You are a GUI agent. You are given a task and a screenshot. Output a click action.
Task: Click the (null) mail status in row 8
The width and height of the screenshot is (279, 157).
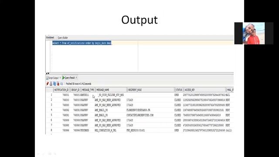228,130
